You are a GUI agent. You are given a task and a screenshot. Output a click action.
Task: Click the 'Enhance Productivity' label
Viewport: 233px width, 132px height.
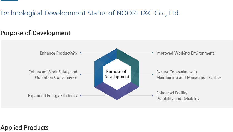59,53
